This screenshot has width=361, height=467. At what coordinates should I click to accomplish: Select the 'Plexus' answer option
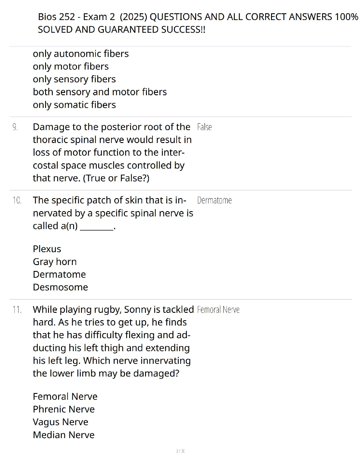[x=47, y=249]
